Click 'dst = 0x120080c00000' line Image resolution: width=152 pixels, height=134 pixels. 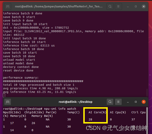tap(36, 28)
